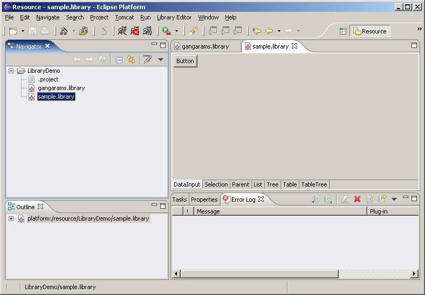Open the Properties view tab

(x=204, y=200)
